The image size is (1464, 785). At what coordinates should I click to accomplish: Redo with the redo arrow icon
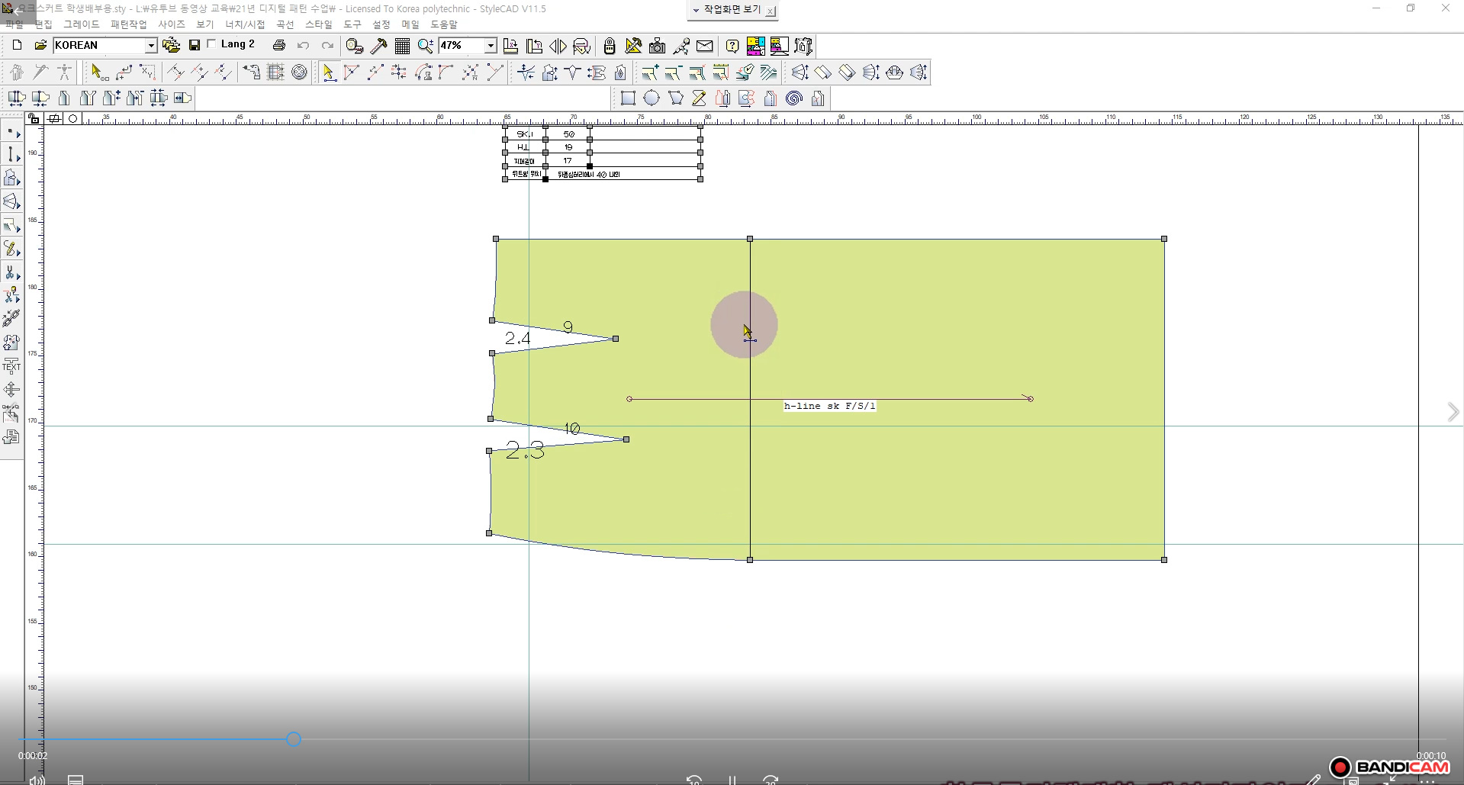tap(327, 46)
